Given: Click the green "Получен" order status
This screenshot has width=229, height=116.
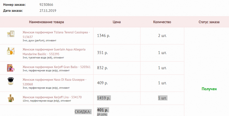Looking at the screenshot, I should click(x=209, y=89).
